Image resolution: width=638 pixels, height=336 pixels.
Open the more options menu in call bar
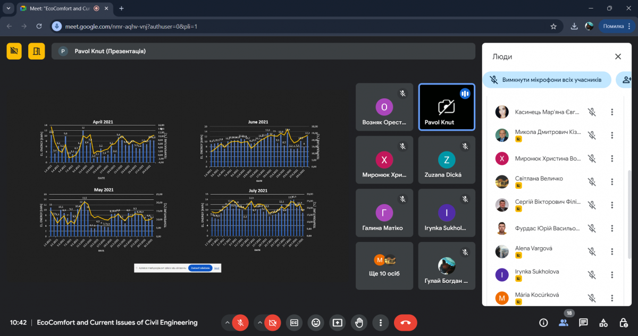point(381,322)
